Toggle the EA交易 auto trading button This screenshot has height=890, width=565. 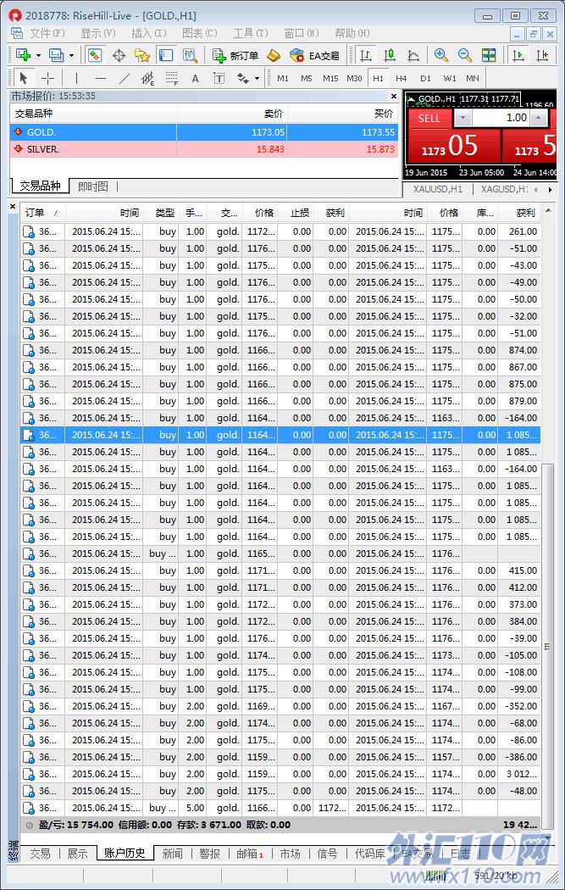coord(314,55)
